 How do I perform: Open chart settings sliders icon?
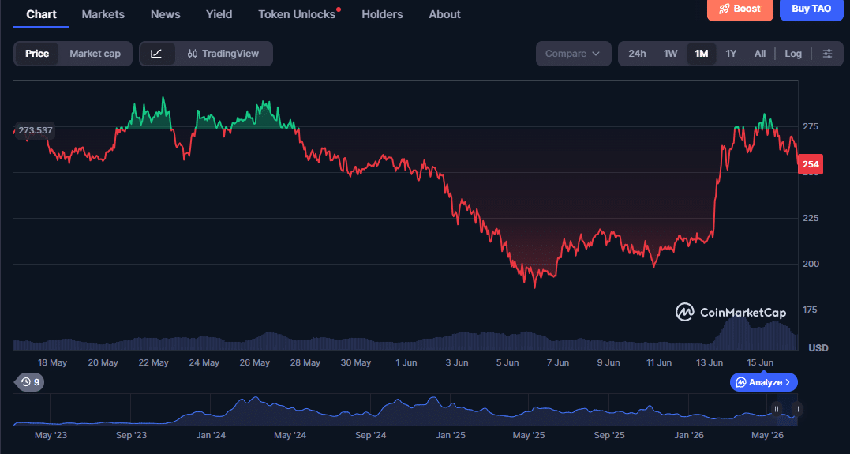point(827,54)
